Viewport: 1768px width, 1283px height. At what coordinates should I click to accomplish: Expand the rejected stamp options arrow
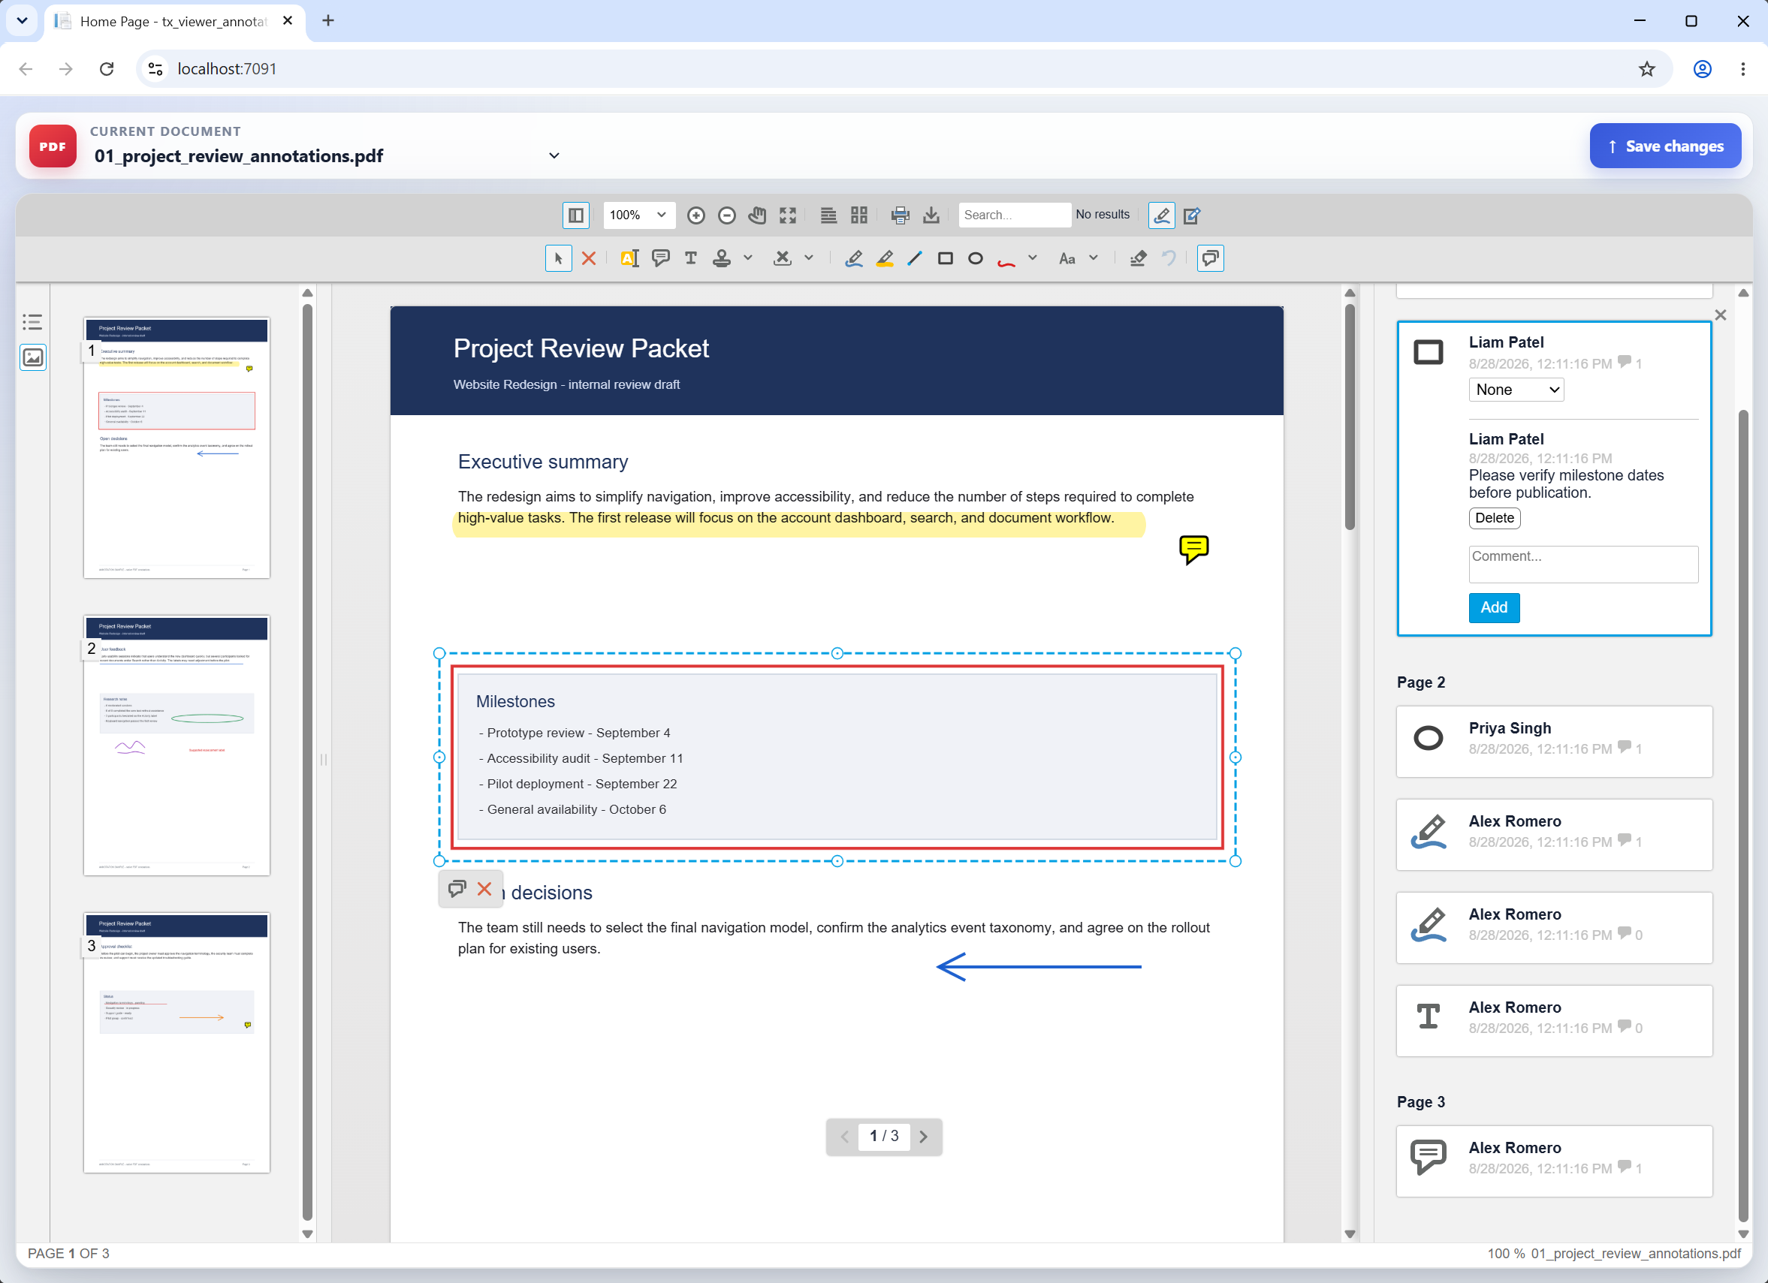click(x=808, y=258)
